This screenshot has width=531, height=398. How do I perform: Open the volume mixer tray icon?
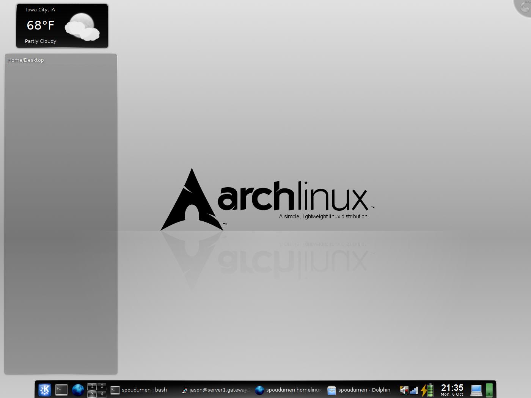404,390
